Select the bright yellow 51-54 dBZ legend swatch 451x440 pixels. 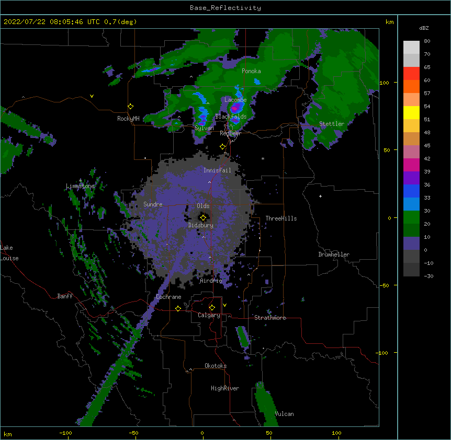click(411, 112)
